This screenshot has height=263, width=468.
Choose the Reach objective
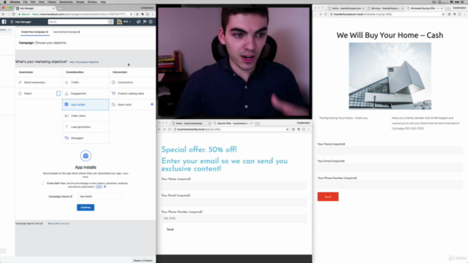coord(39,94)
